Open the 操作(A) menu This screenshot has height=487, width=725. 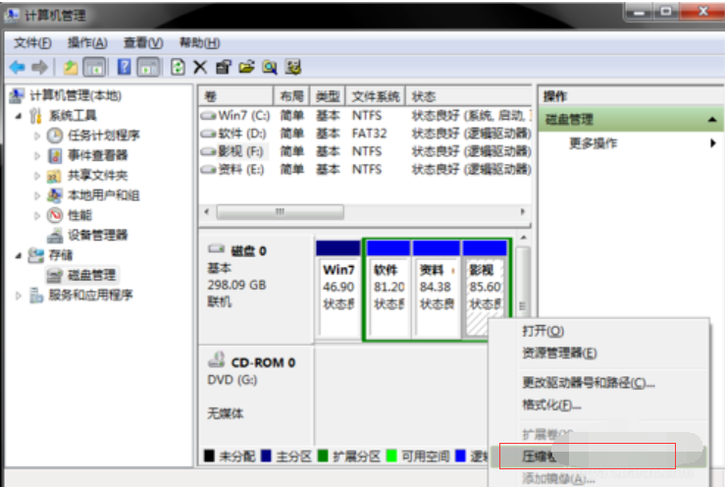[87, 43]
